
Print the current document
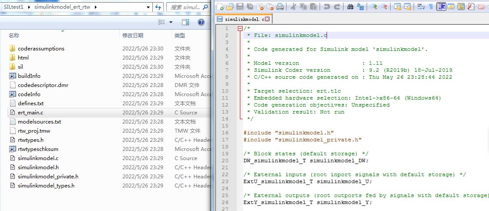(x=280, y=6)
